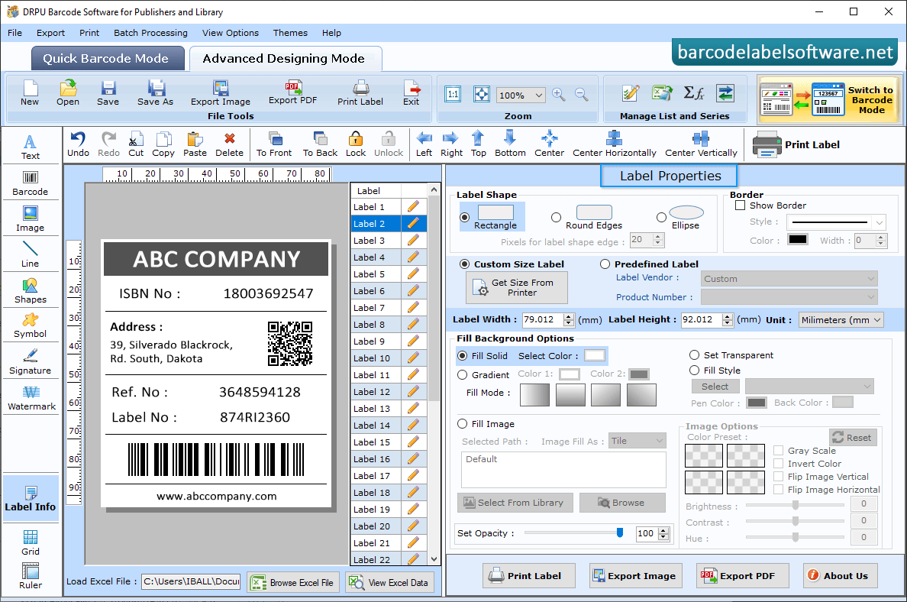Choose Fill Style radio button

[x=694, y=370]
